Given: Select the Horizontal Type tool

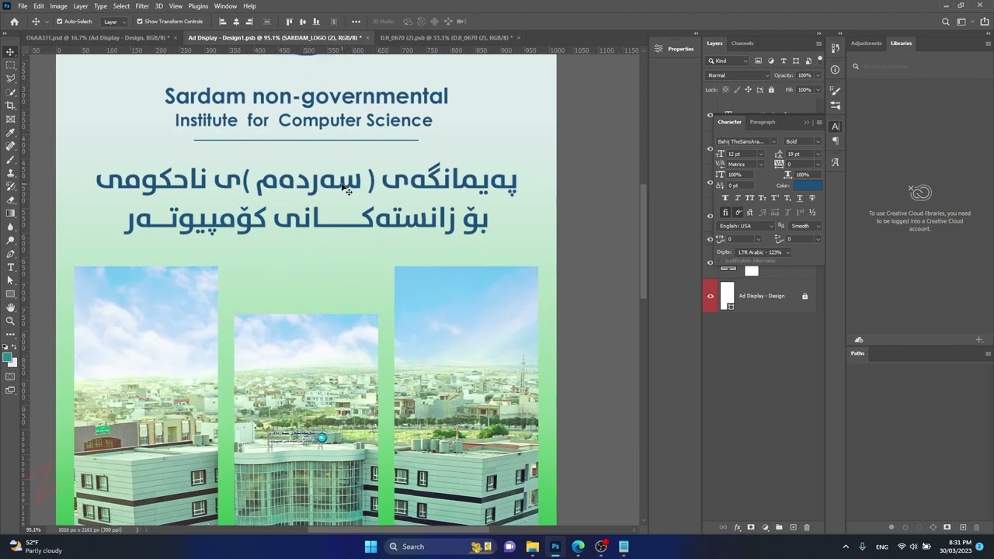Looking at the screenshot, I should pos(10,267).
